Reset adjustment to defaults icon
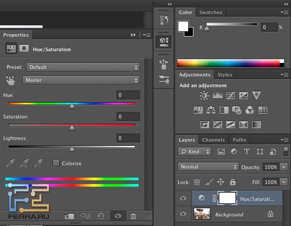The width and height of the screenshot is (291, 226). pos(101,216)
